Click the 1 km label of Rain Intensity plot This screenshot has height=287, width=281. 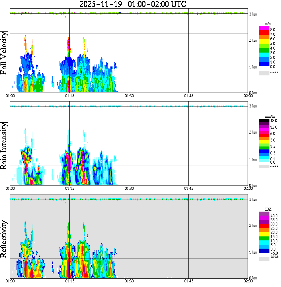[x=253, y=160]
